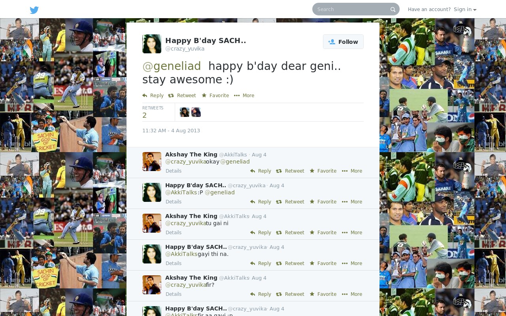Retweet the "tu gai ni" reply

pos(290,233)
